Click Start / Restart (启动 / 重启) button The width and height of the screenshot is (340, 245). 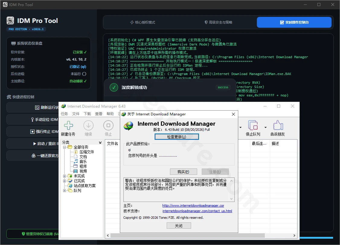pyautogui.click(x=33, y=143)
